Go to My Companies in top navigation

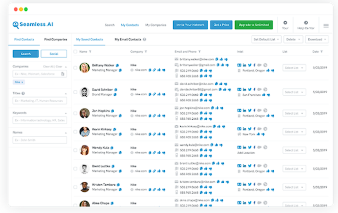(x=156, y=25)
